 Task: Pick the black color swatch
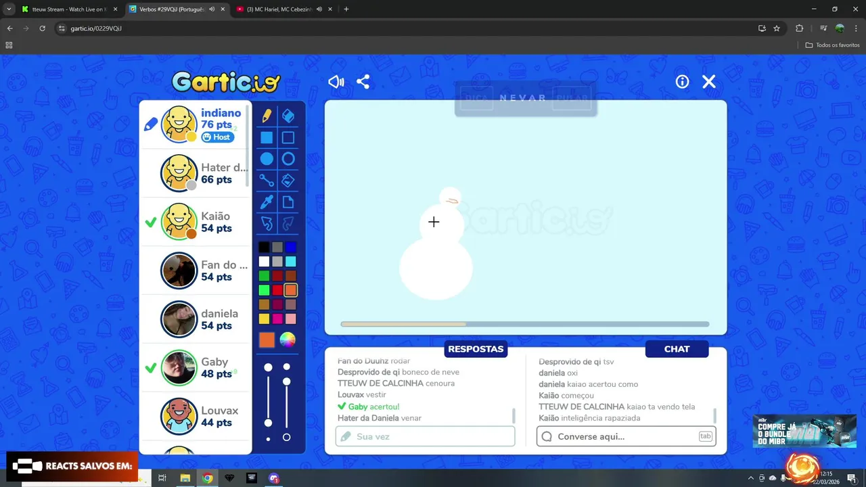264,248
